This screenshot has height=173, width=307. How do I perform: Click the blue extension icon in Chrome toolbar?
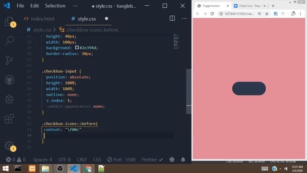coord(276,14)
